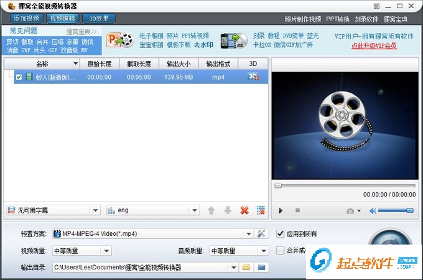Open output directory with blue folder icon
423x280 pixels.
click(261, 268)
